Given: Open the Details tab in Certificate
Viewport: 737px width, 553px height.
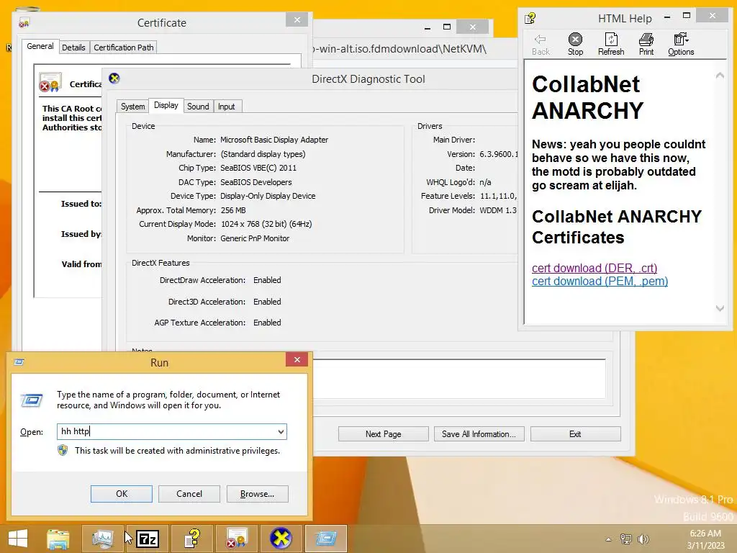Looking at the screenshot, I should click(x=73, y=48).
